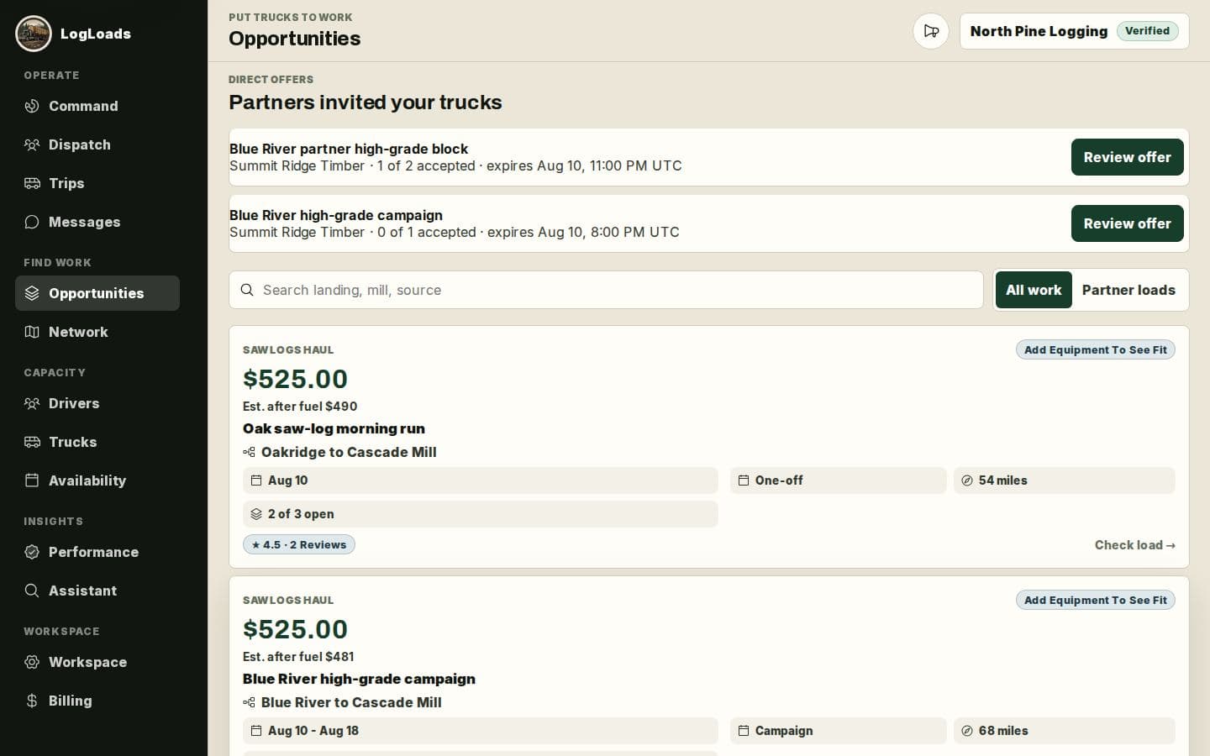Click the Blue River high-grade campaign card title
This screenshot has height=756, width=1210.
(x=359, y=679)
